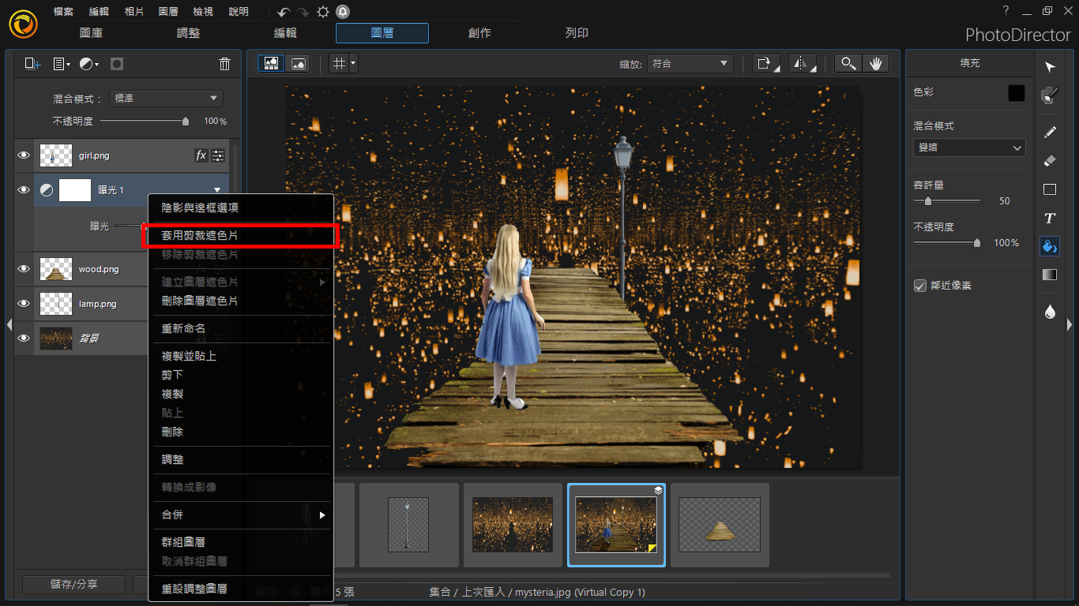Viewport: 1079px width, 606px height.
Task: Switch to viewer-only display mode
Action: coord(298,64)
